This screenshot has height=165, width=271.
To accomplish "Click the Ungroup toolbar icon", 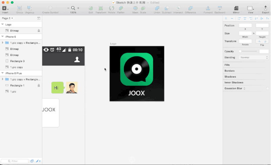I will (x=29, y=8).
